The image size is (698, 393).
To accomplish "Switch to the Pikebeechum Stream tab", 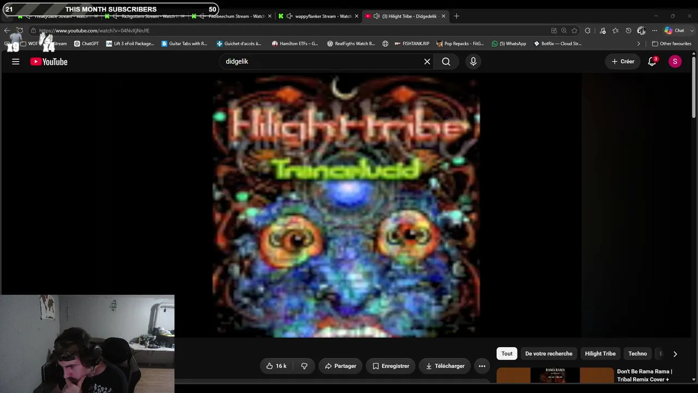I will [232, 16].
